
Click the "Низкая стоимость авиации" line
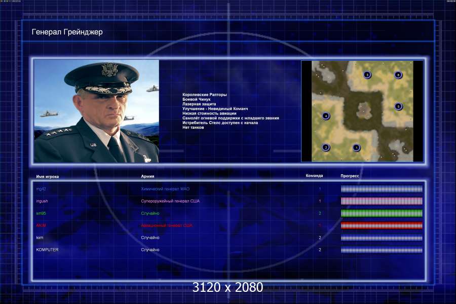(x=209, y=113)
